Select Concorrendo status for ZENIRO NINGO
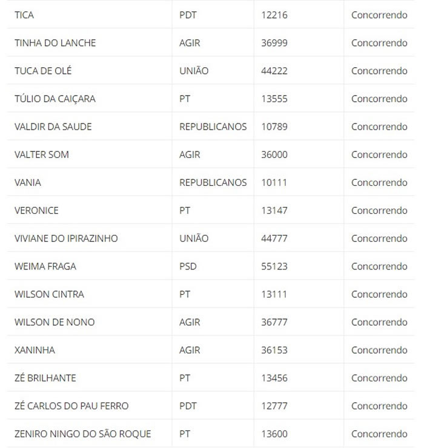 [379, 433]
